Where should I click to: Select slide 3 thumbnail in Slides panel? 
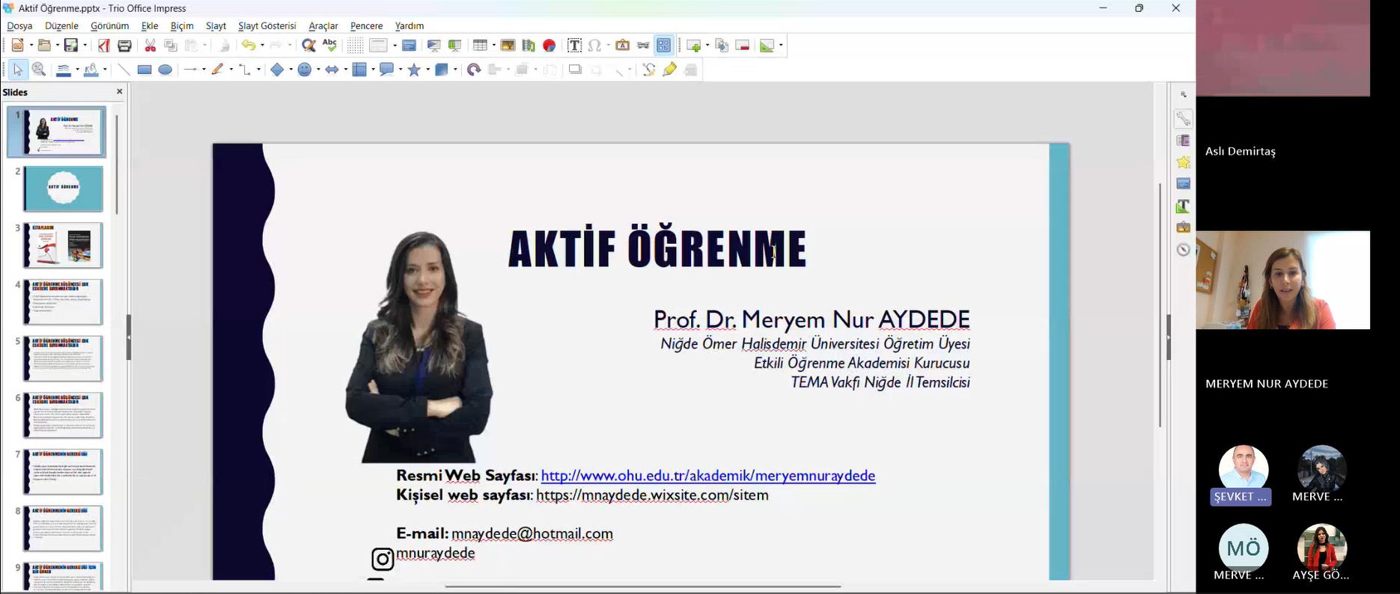point(63,245)
